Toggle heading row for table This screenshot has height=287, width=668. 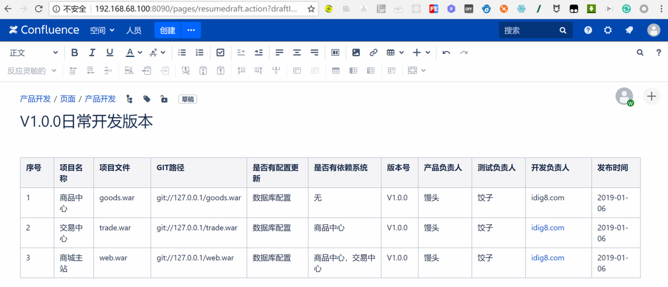[x=336, y=70]
